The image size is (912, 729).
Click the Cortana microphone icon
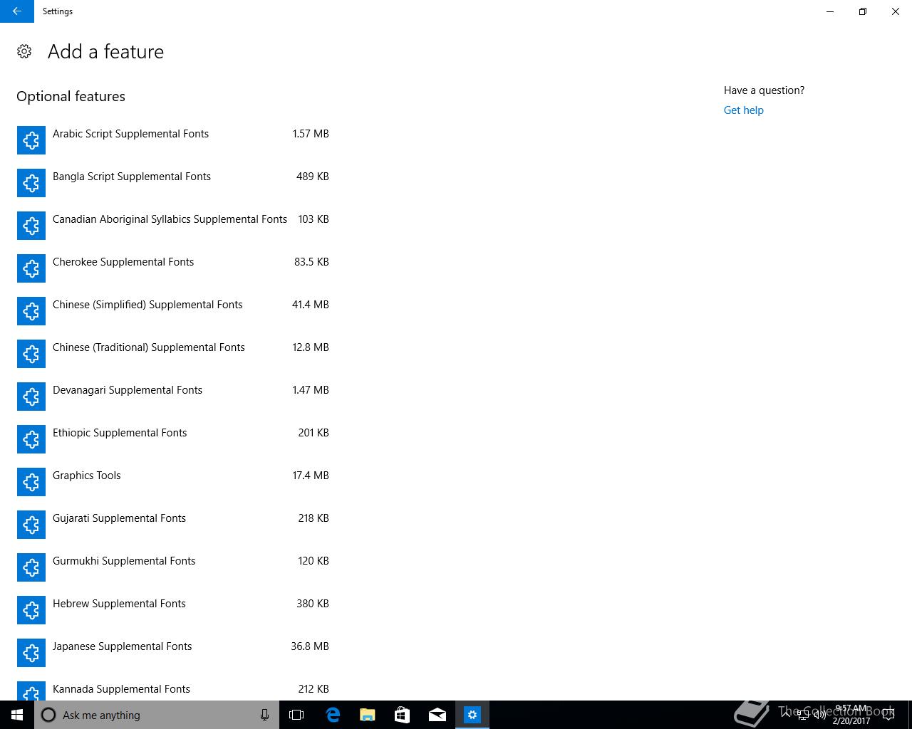point(264,715)
